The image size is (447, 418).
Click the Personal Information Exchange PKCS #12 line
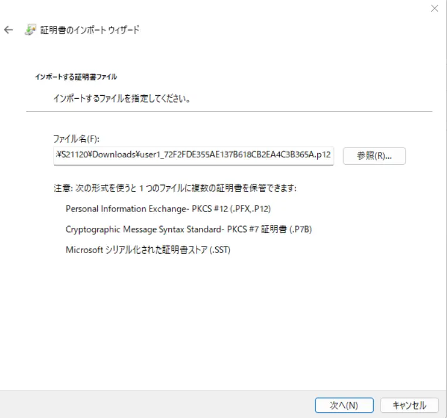[x=168, y=209]
